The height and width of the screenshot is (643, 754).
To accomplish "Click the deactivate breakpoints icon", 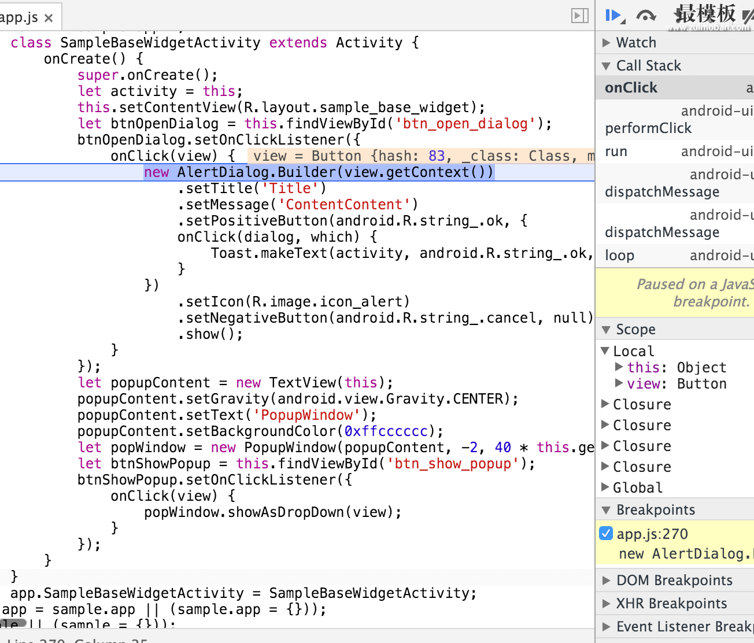I will tap(748, 16).
